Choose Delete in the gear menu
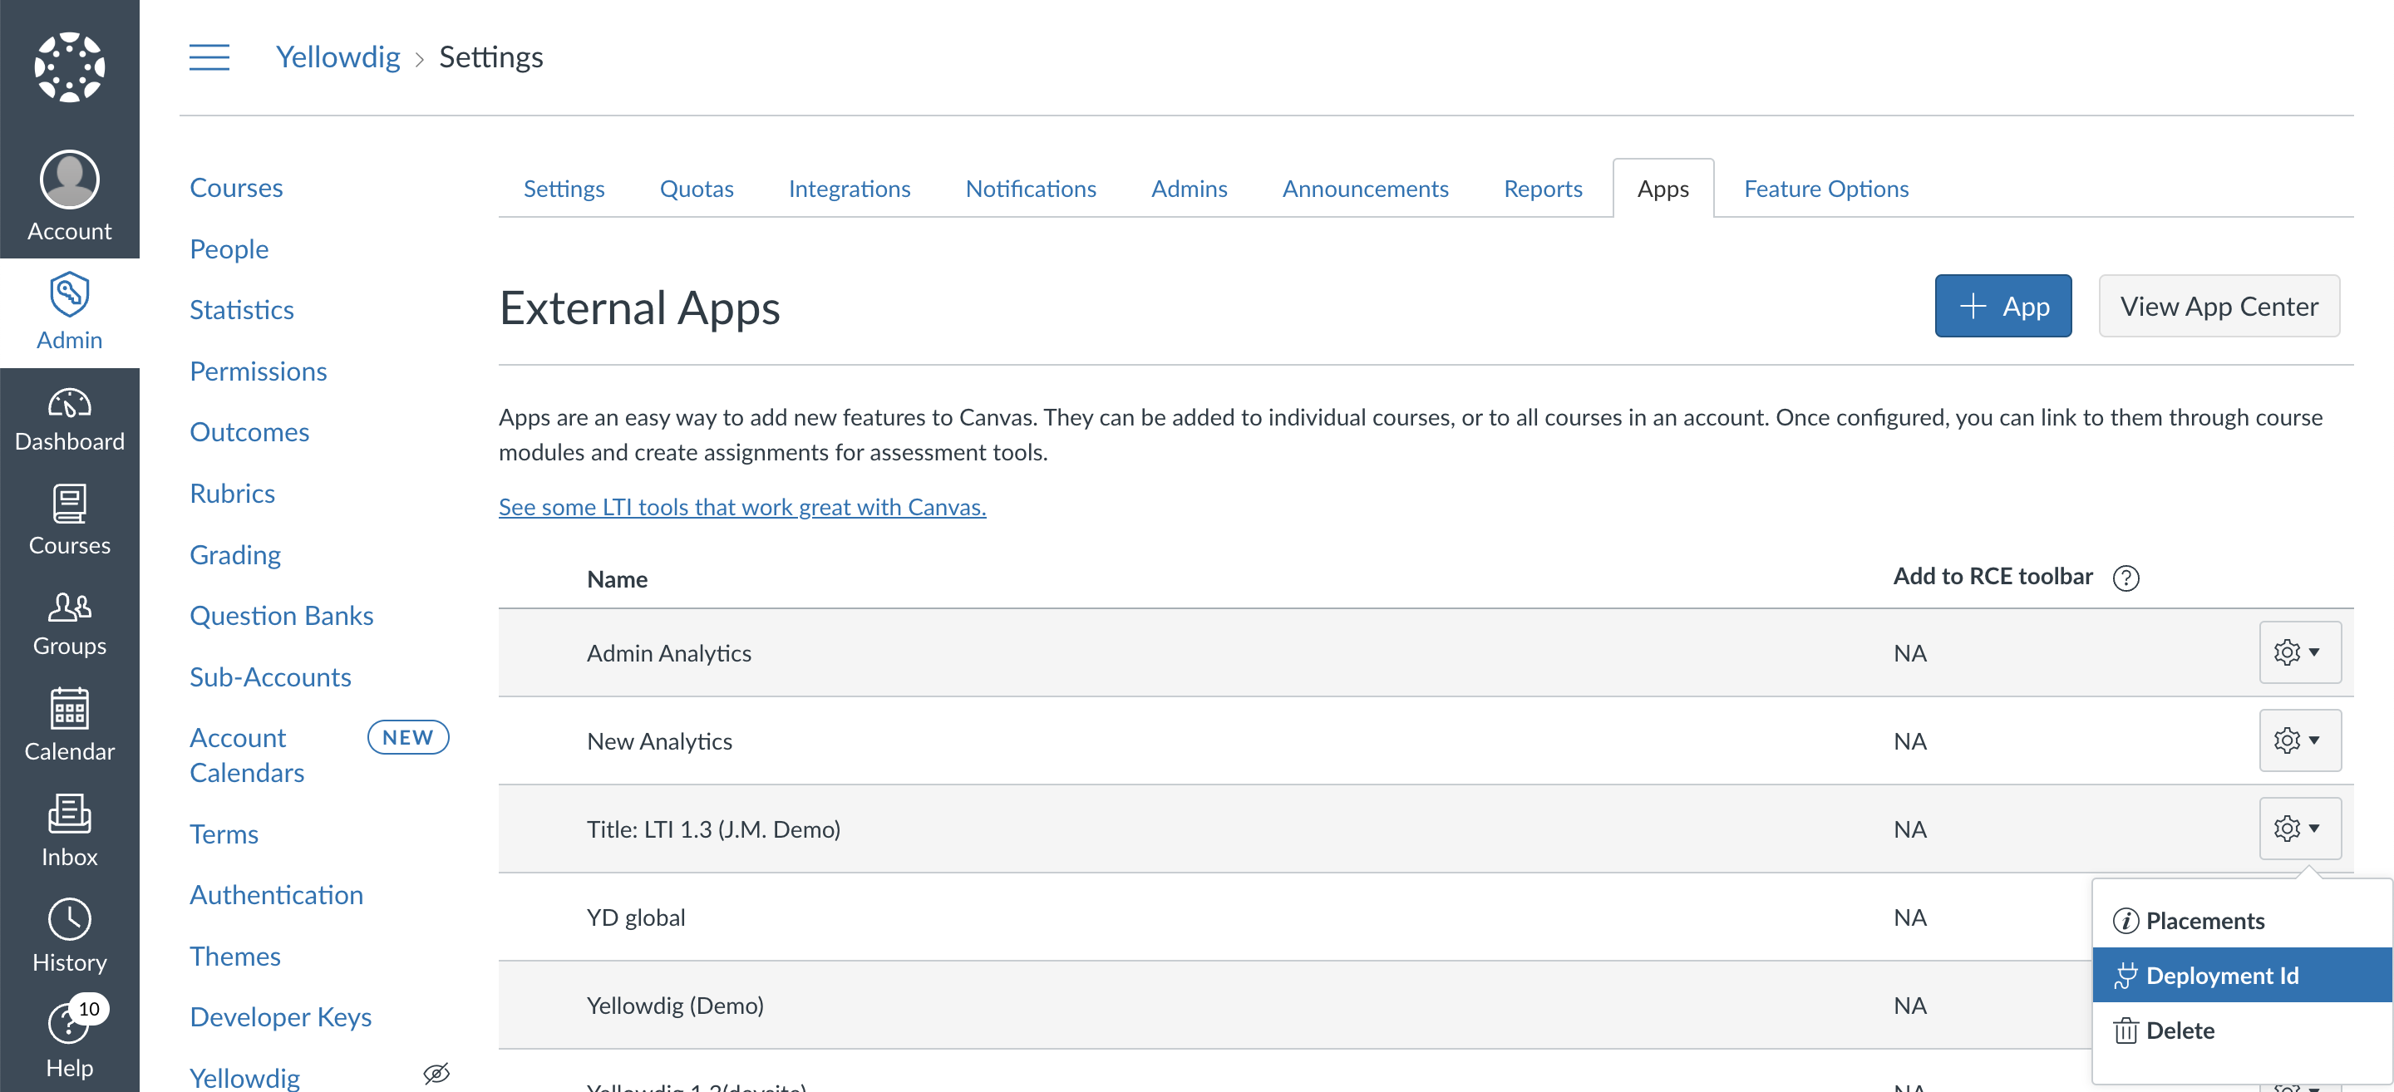 [2242, 1031]
